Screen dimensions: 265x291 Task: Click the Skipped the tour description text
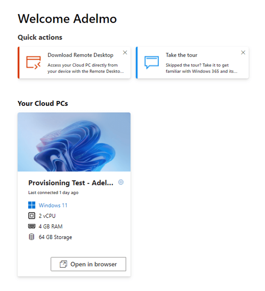coord(202,68)
